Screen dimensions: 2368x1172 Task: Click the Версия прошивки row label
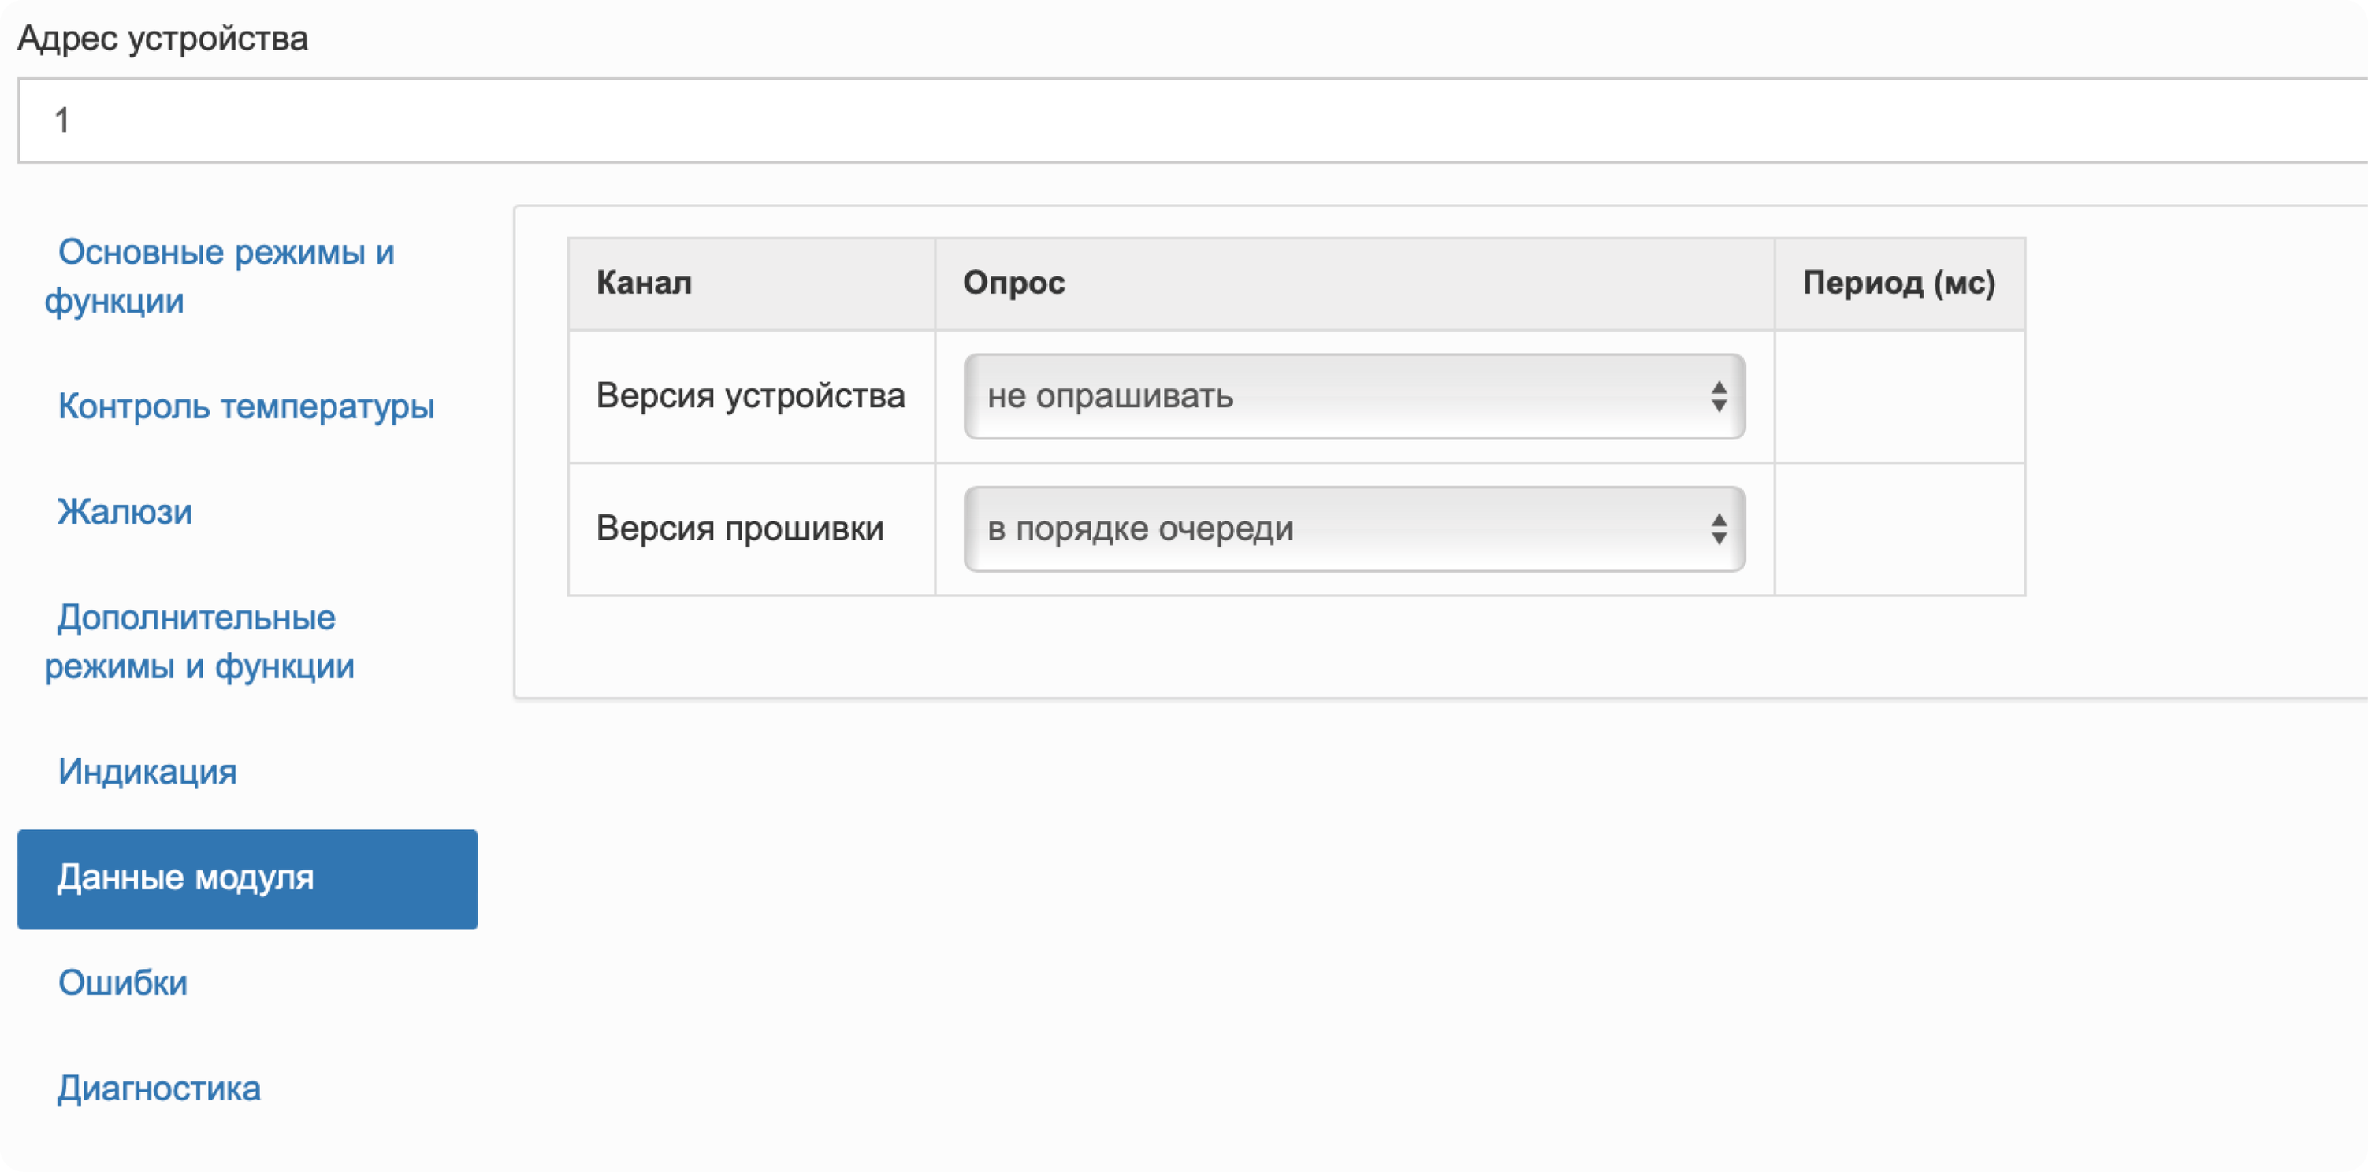(739, 529)
